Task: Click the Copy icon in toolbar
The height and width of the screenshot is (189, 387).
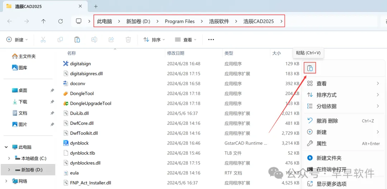Action: click(x=60, y=39)
